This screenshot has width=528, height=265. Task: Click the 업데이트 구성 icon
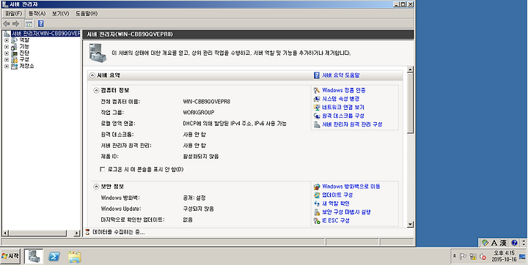317,195
